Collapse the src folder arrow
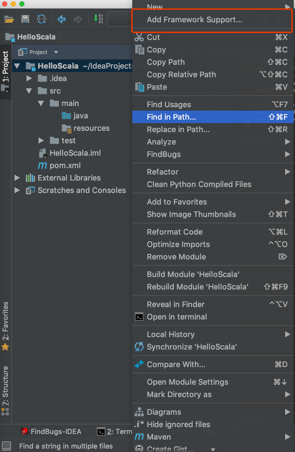Screen dimensions: 295x452 pyautogui.click(x=29, y=91)
